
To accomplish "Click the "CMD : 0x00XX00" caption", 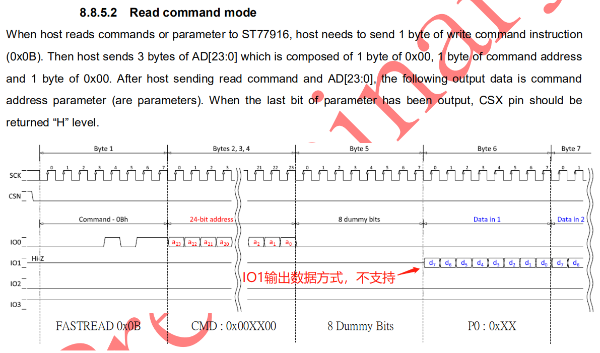I will [x=234, y=326].
